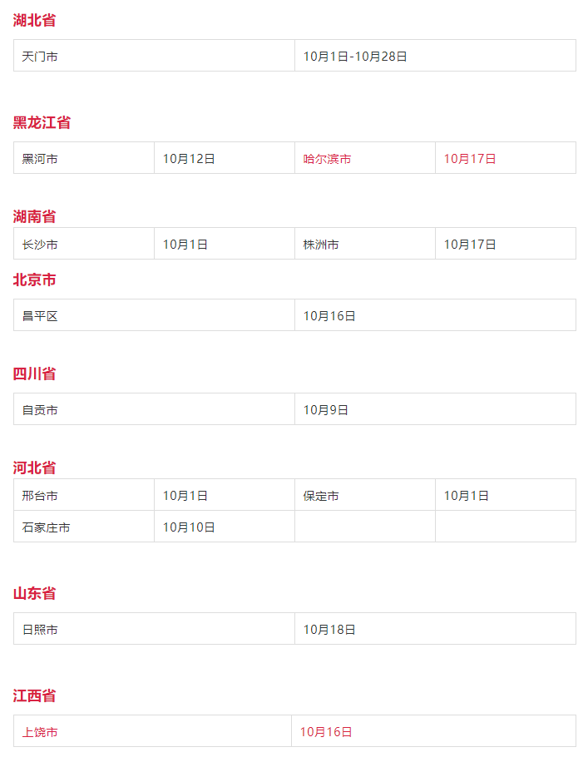
Task: Select the 株洲市 table cell
Action: click(321, 245)
